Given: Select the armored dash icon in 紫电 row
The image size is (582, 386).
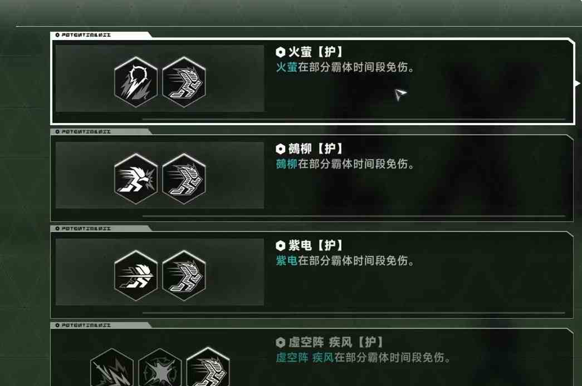Looking at the screenshot, I should pyautogui.click(x=184, y=275).
